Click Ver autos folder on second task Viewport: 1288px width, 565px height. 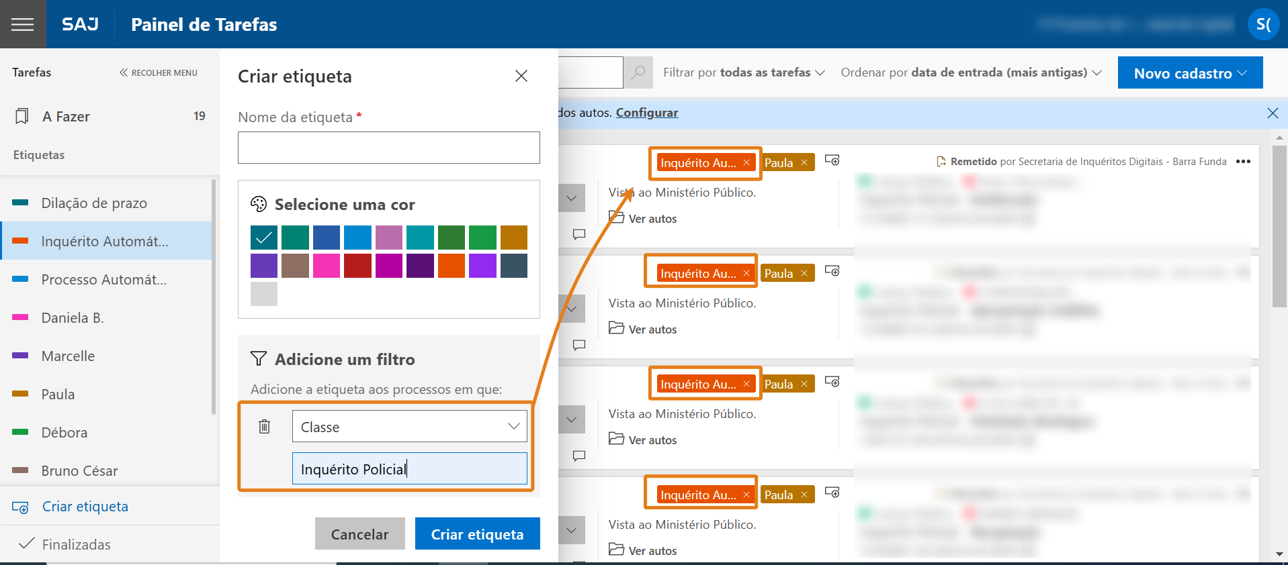[x=643, y=329]
